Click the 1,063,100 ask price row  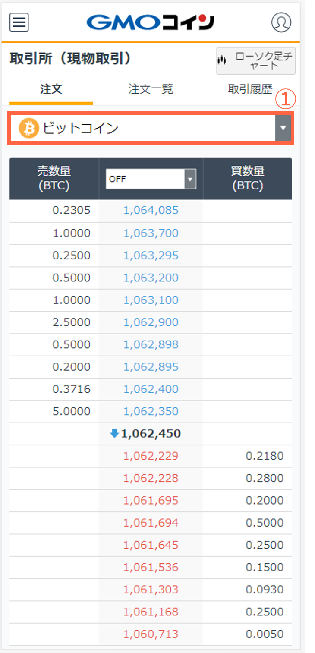151,300
